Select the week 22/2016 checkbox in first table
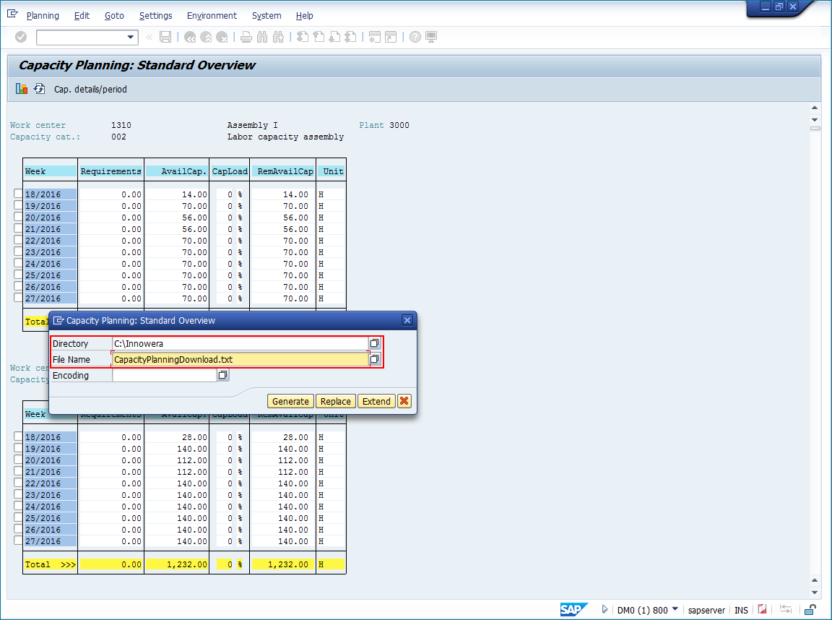The image size is (832, 620). click(18, 240)
